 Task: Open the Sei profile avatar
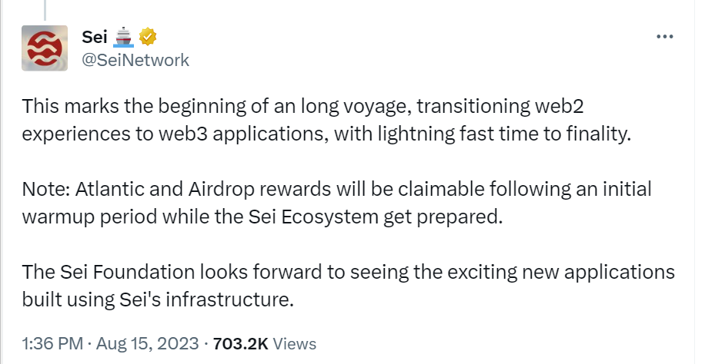[x=45, y=48]
